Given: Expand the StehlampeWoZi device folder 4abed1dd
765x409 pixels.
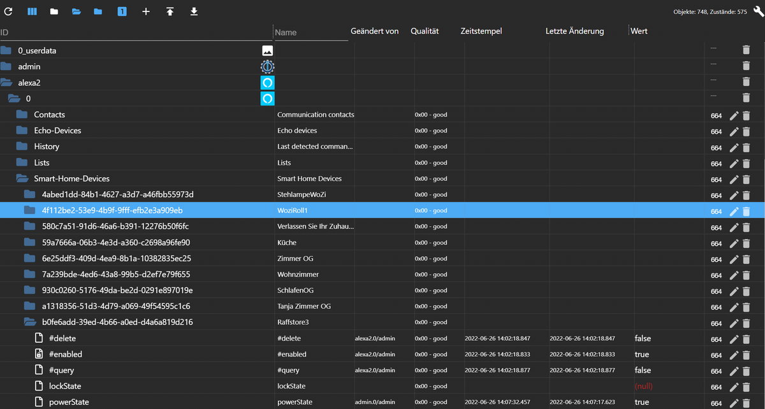Looking at the screenshot, I should (30, 194).
